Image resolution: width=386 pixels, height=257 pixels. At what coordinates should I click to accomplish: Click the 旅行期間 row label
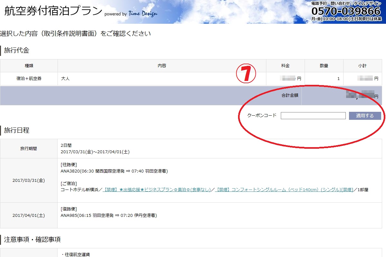(29, 149)
